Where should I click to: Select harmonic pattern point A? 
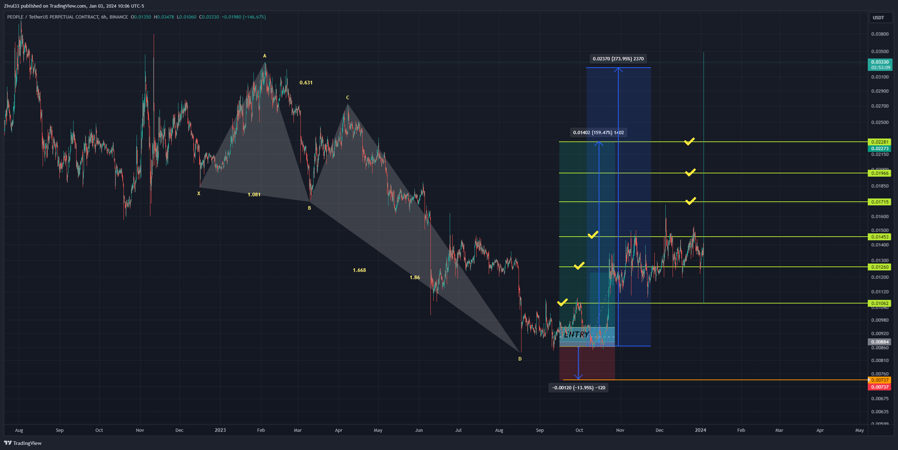[265, 56]
